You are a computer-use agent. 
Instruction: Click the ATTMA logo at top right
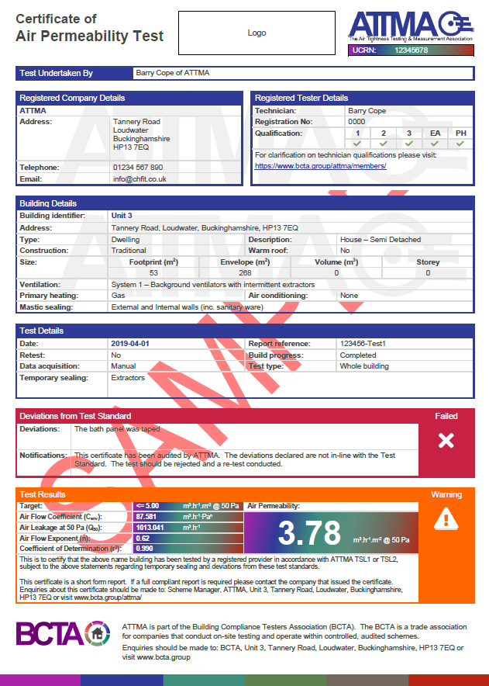pyautogui.click(x=411, y=26)
